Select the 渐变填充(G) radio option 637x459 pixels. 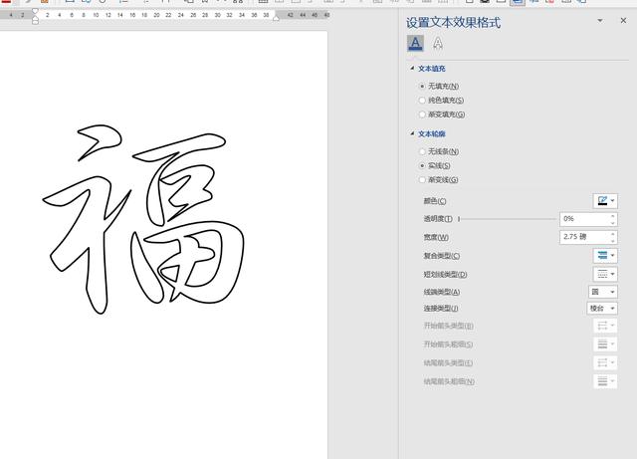pyautogui.click(x=422, y=115)
